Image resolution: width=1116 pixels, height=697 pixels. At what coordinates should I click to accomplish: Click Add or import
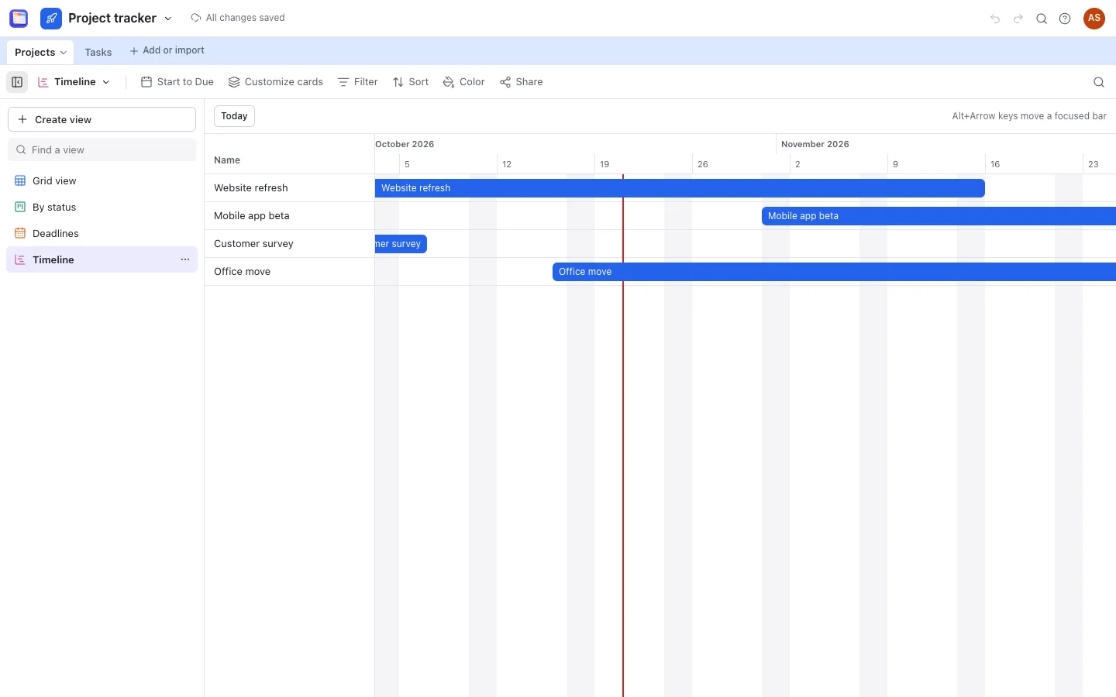pyautogui.click(x=167, y=51)
